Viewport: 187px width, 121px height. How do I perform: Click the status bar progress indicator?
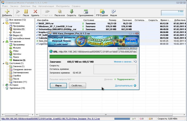(x=122, y=119)
